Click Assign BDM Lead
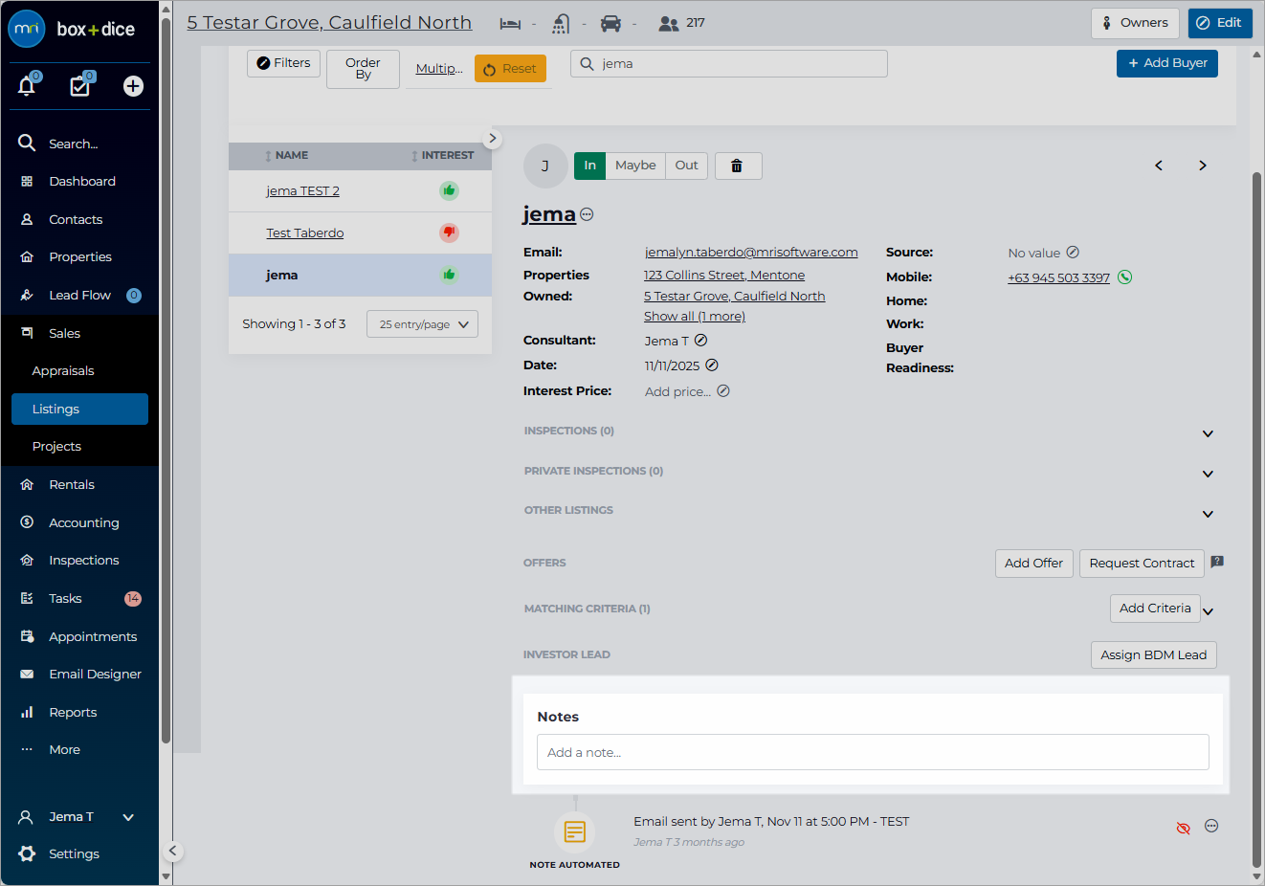 click(x=1154, y=655)
